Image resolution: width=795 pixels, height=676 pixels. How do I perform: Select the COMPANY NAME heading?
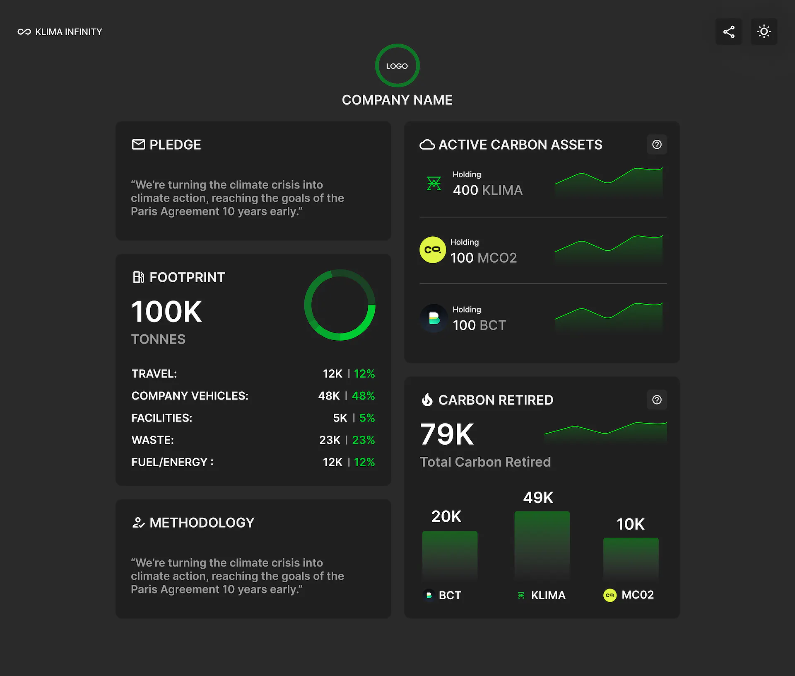[397, 100]
